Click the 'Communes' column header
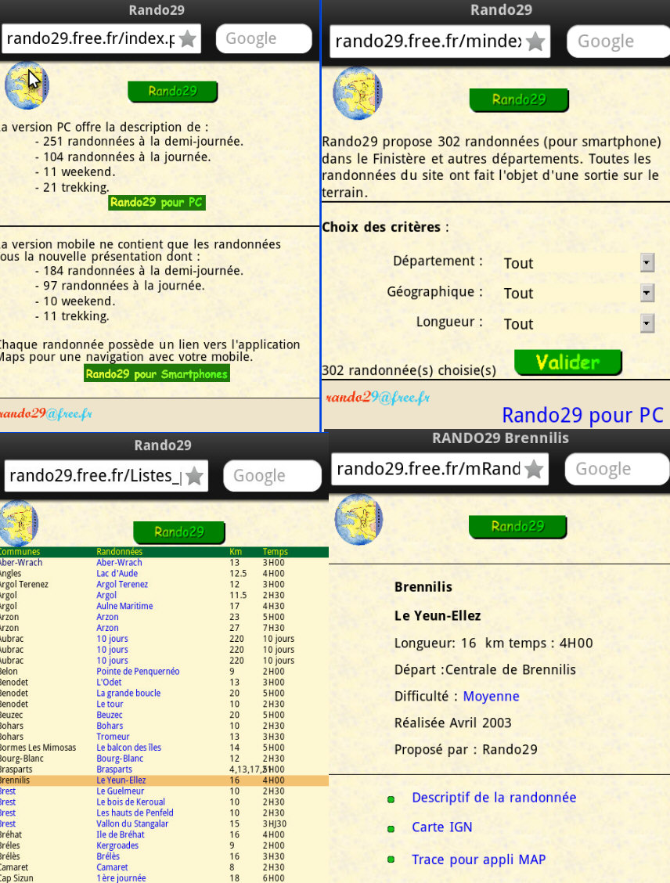The image size is (670, 883). click(x=20, y=552)
